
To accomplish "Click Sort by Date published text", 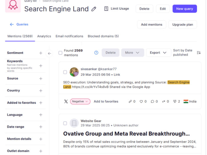I will tap(183, 52).
